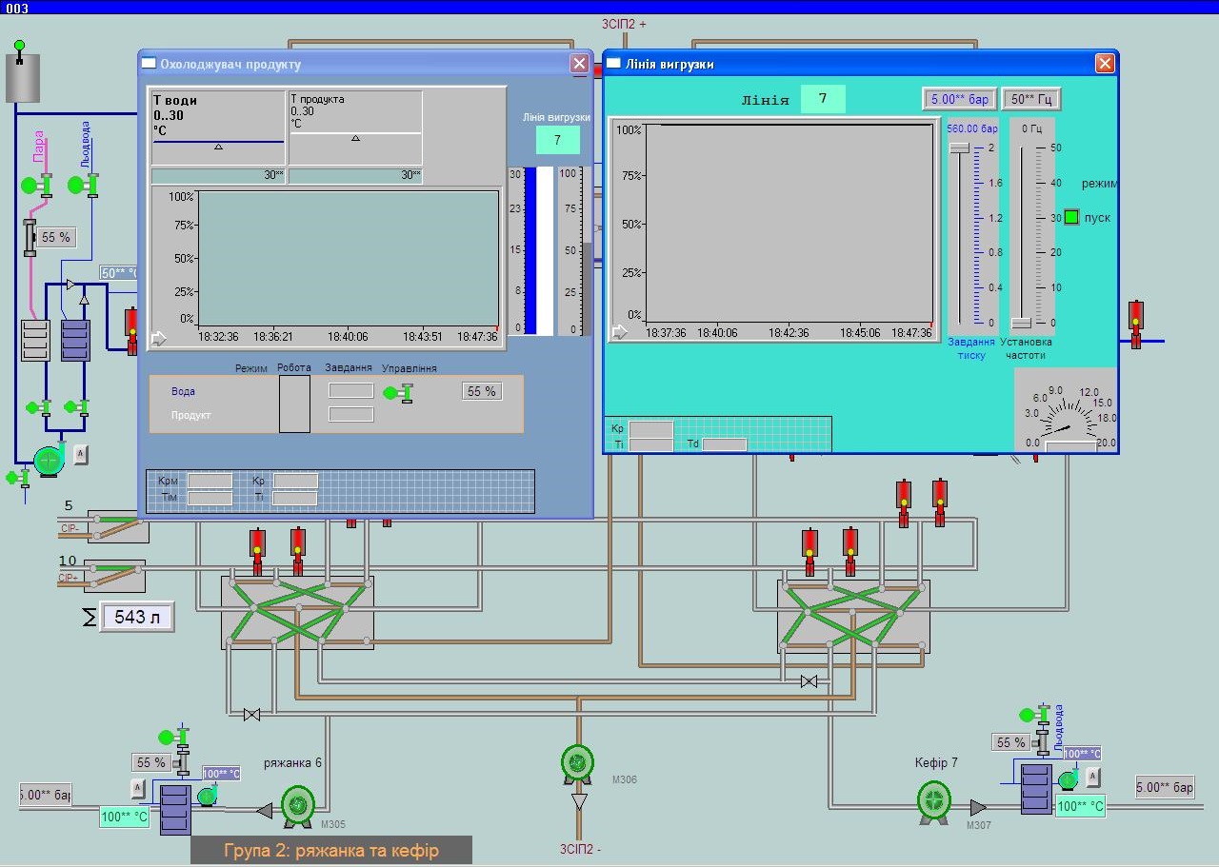Click pump M305 near ряжанка 6

point(298,805)
